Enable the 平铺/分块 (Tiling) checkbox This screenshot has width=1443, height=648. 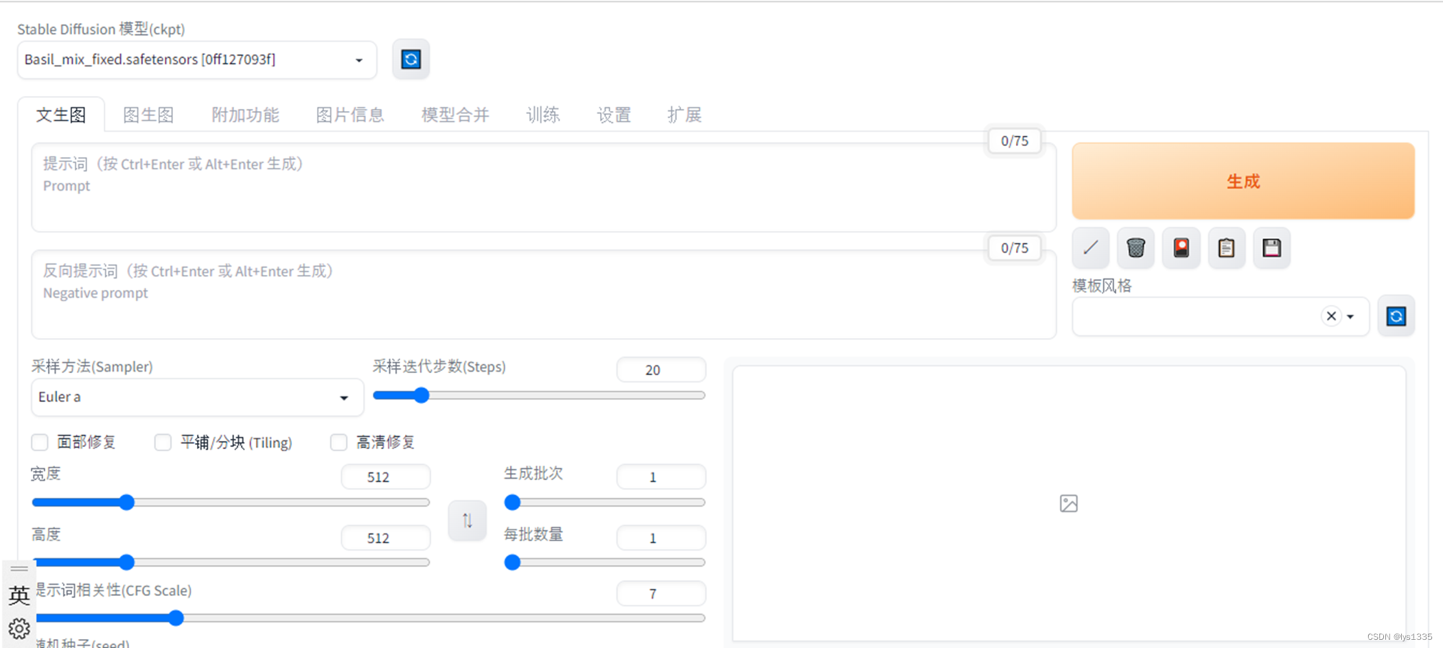pos(163,442)
